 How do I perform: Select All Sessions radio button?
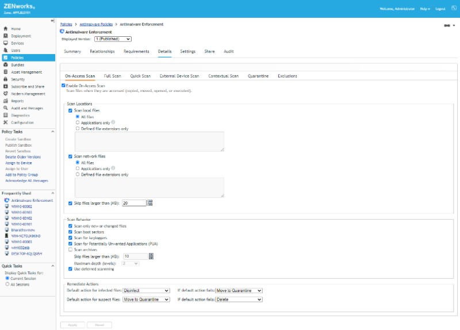coord(7,284)
